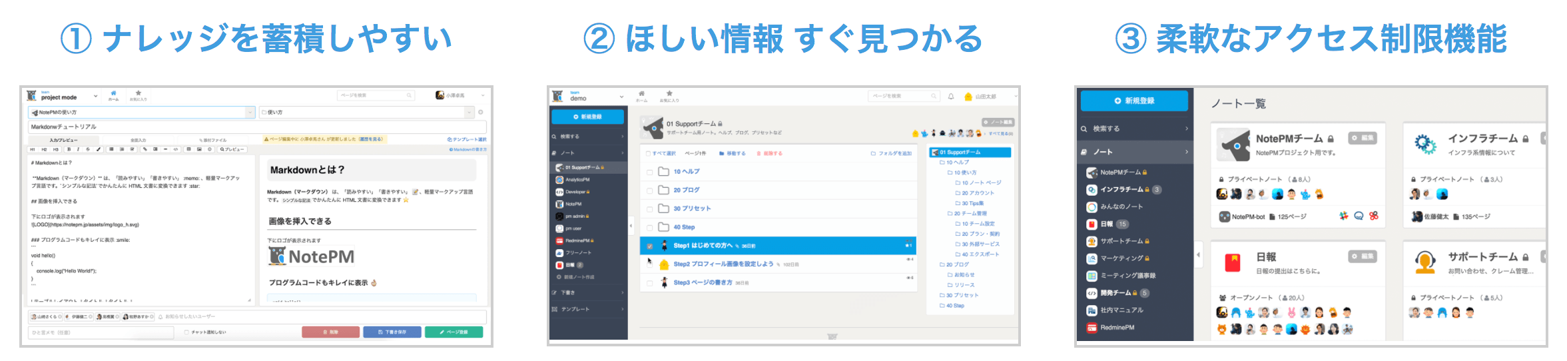Click blue 下書き保存 button
The height and width of the screenshot is (361, 1567).
(x=392, y=332)
